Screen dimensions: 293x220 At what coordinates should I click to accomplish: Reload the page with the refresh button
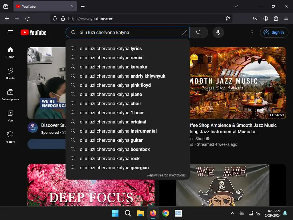(27, 19)
